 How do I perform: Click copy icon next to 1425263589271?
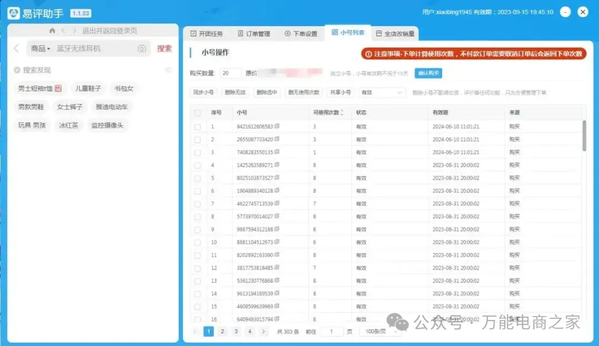[x=277, y=165]
